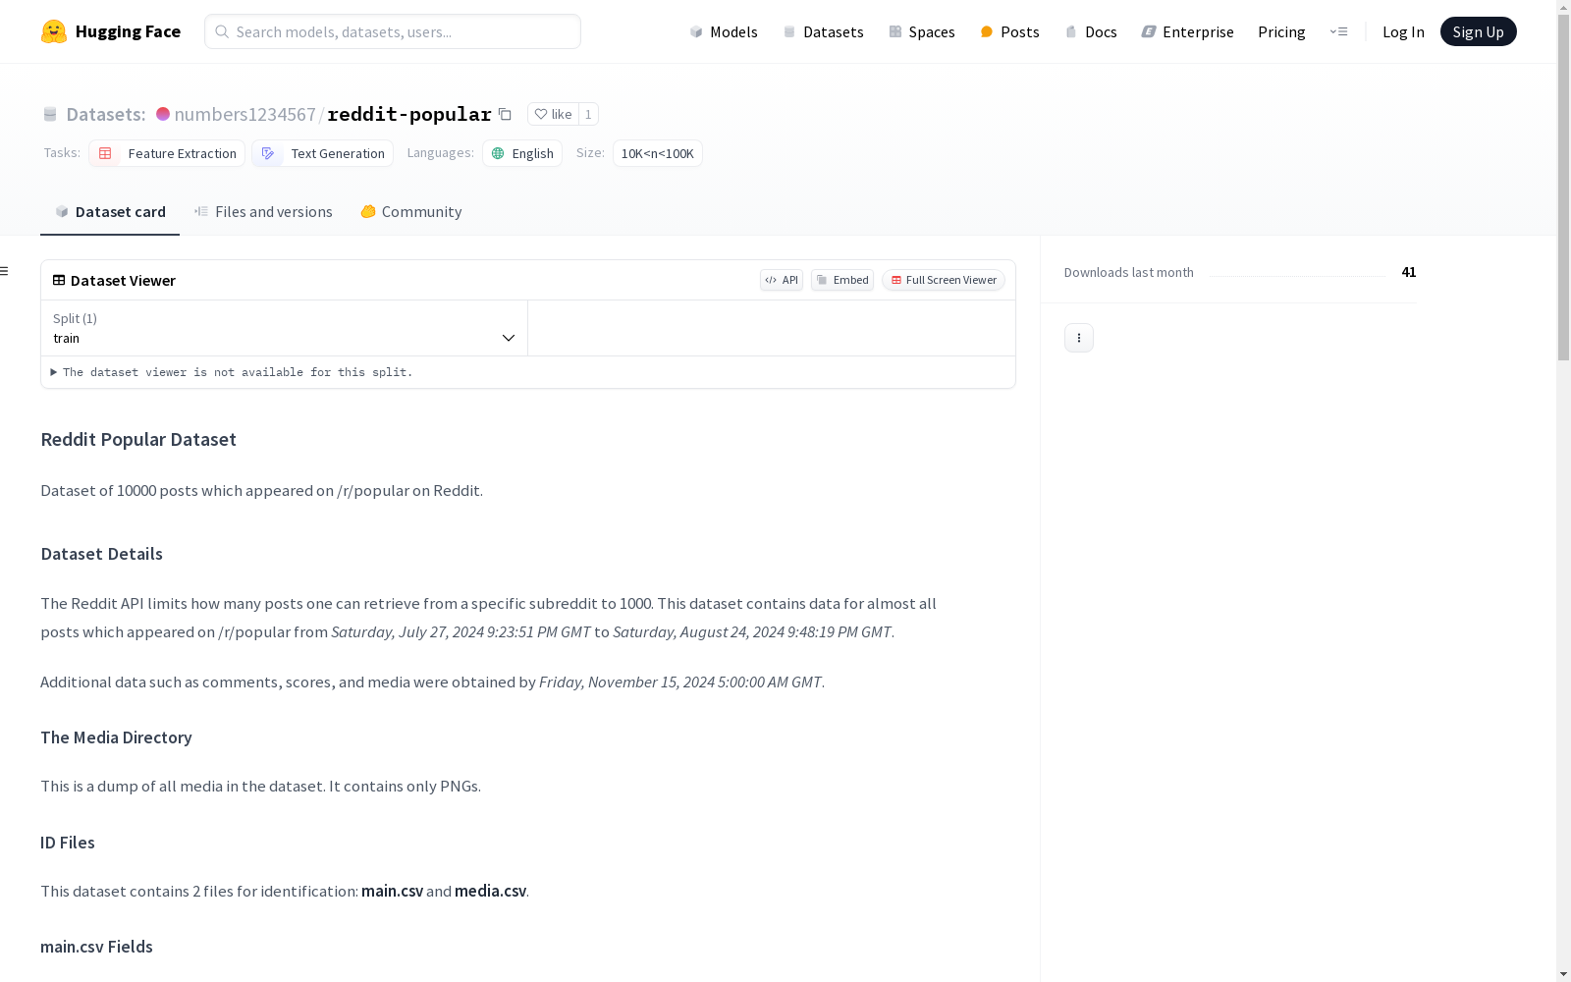
Task: Filter by Text Generation task tag
Action: click(x=322, y=153)
